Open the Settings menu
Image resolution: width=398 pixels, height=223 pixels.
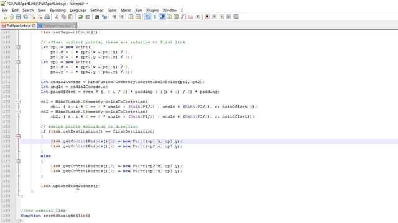click(x=97, y=11)
